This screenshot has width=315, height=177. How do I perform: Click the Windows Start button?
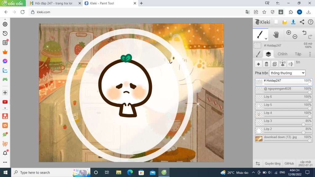click(x=6, y=172)
